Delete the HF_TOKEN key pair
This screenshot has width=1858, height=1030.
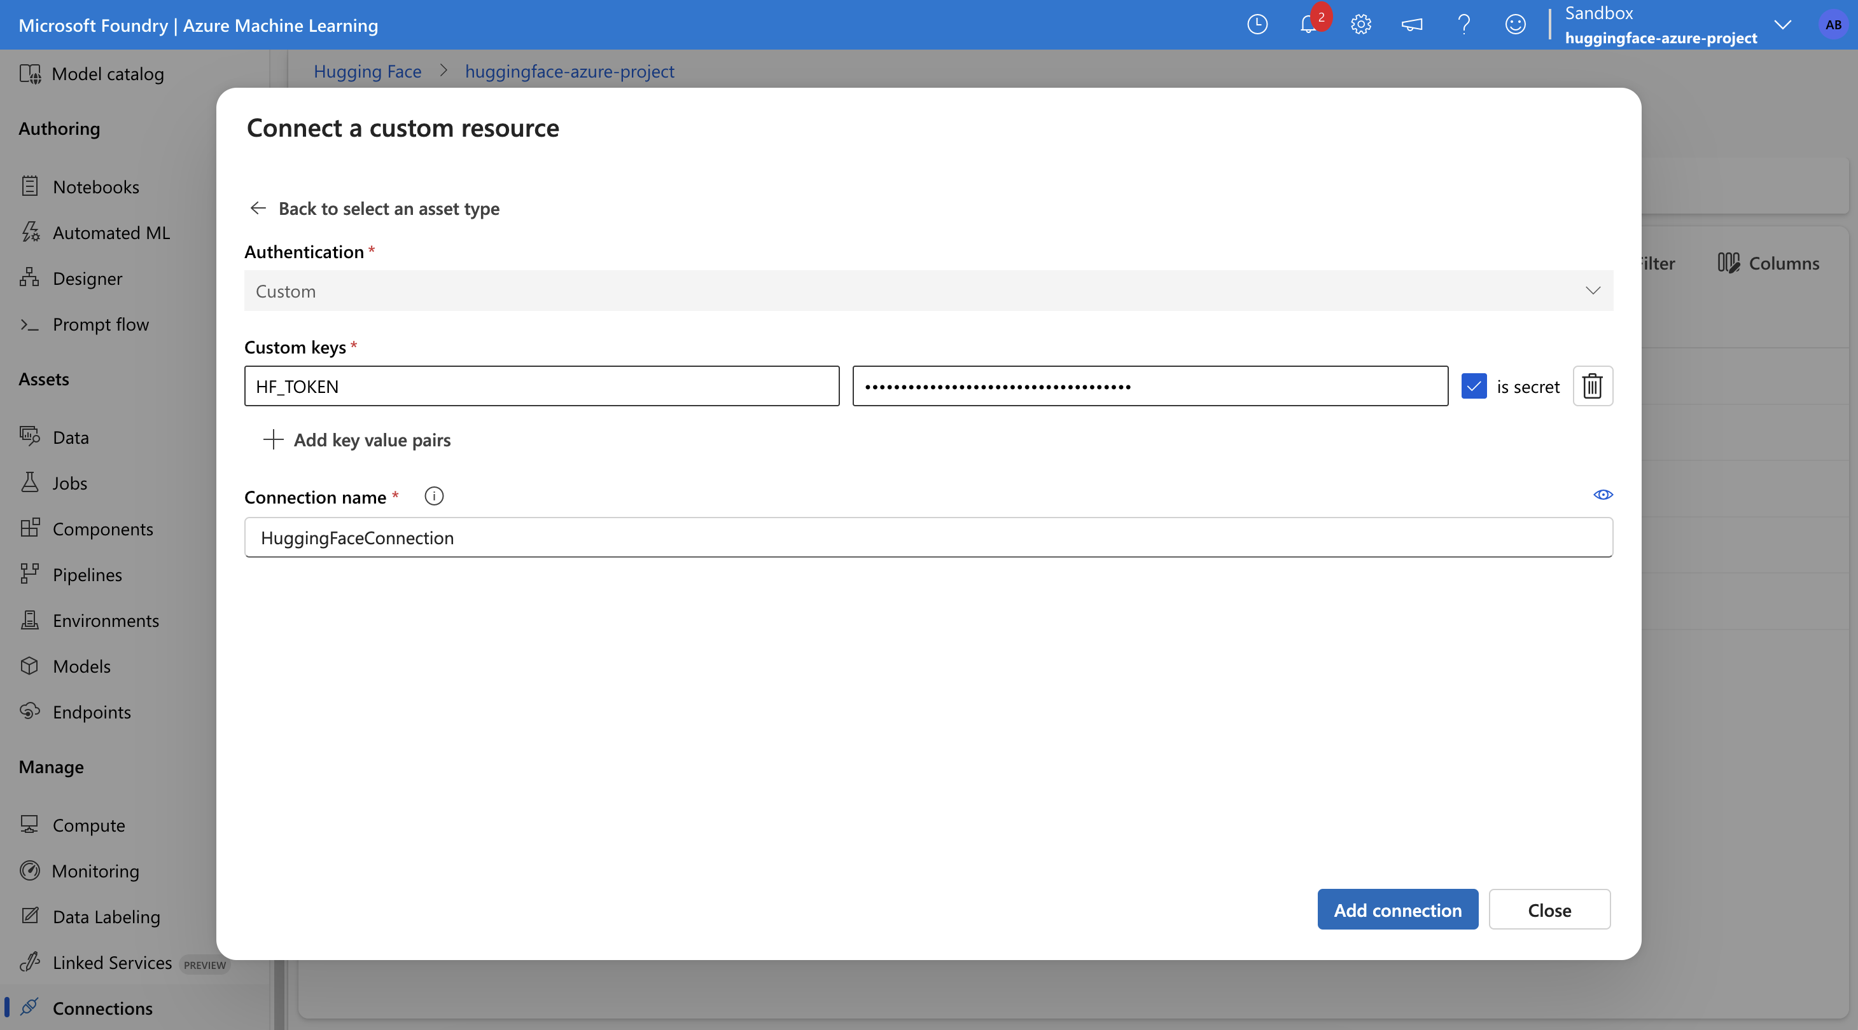[1593, 387]
